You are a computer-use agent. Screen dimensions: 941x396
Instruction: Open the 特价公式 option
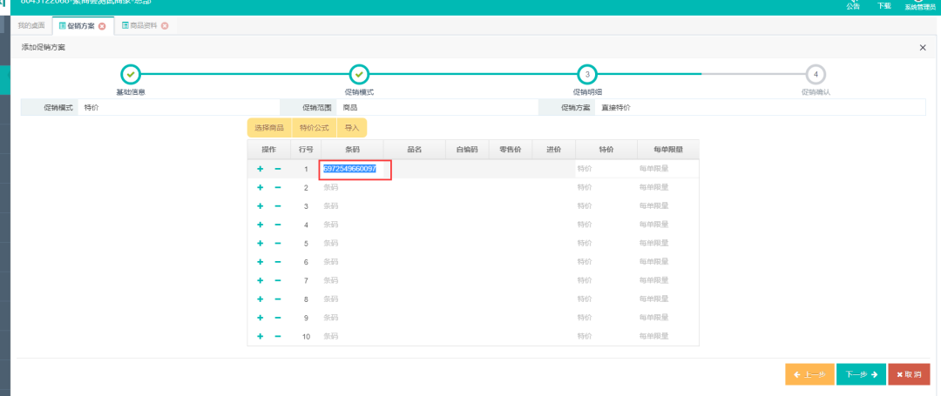click(314, 128)
